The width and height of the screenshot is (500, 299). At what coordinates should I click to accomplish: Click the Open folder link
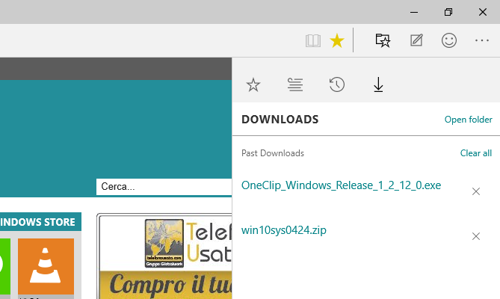(x=468, y=120)
